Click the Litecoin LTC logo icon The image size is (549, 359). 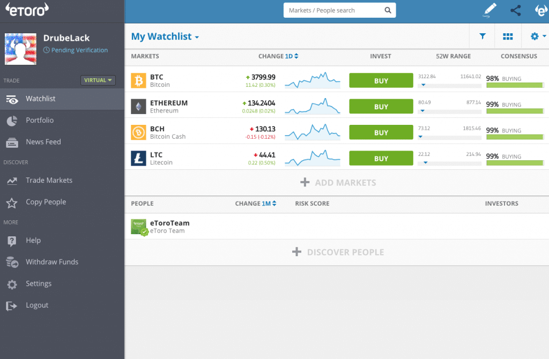(x=138, y=158)
